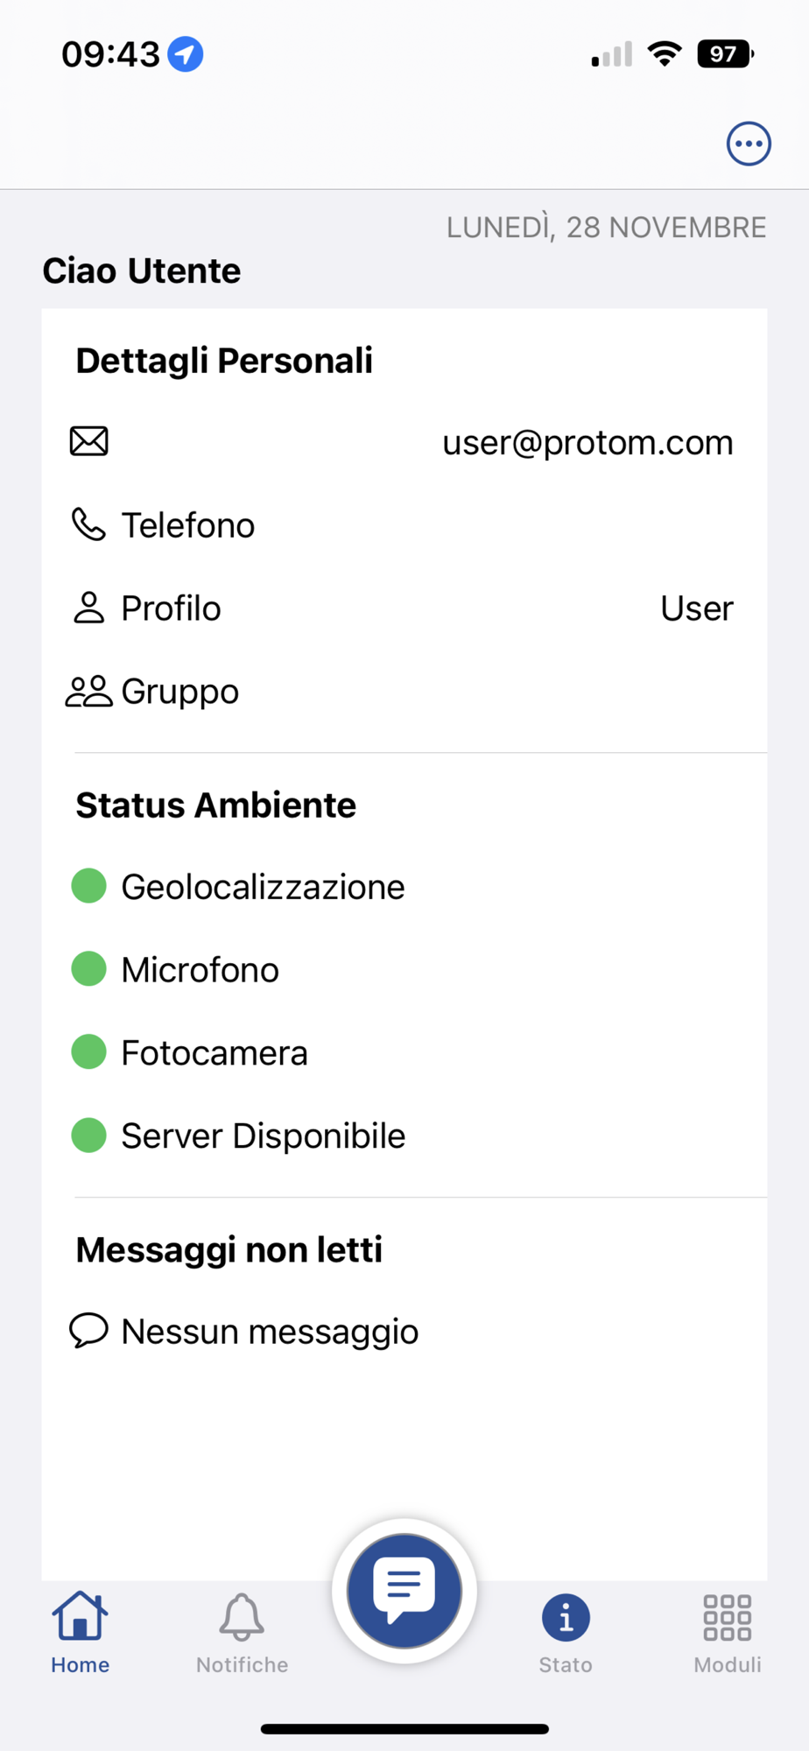The width and height of the screenshot is (809, 1751).
Task: Tap the green Fotocamera status indicator
Action: tap(88, 1051)
